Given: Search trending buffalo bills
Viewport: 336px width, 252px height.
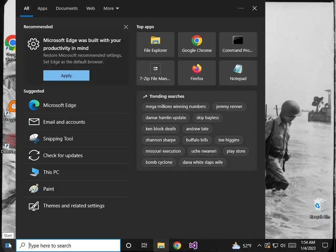Looking at the screenshot, I should coord(197,140).
